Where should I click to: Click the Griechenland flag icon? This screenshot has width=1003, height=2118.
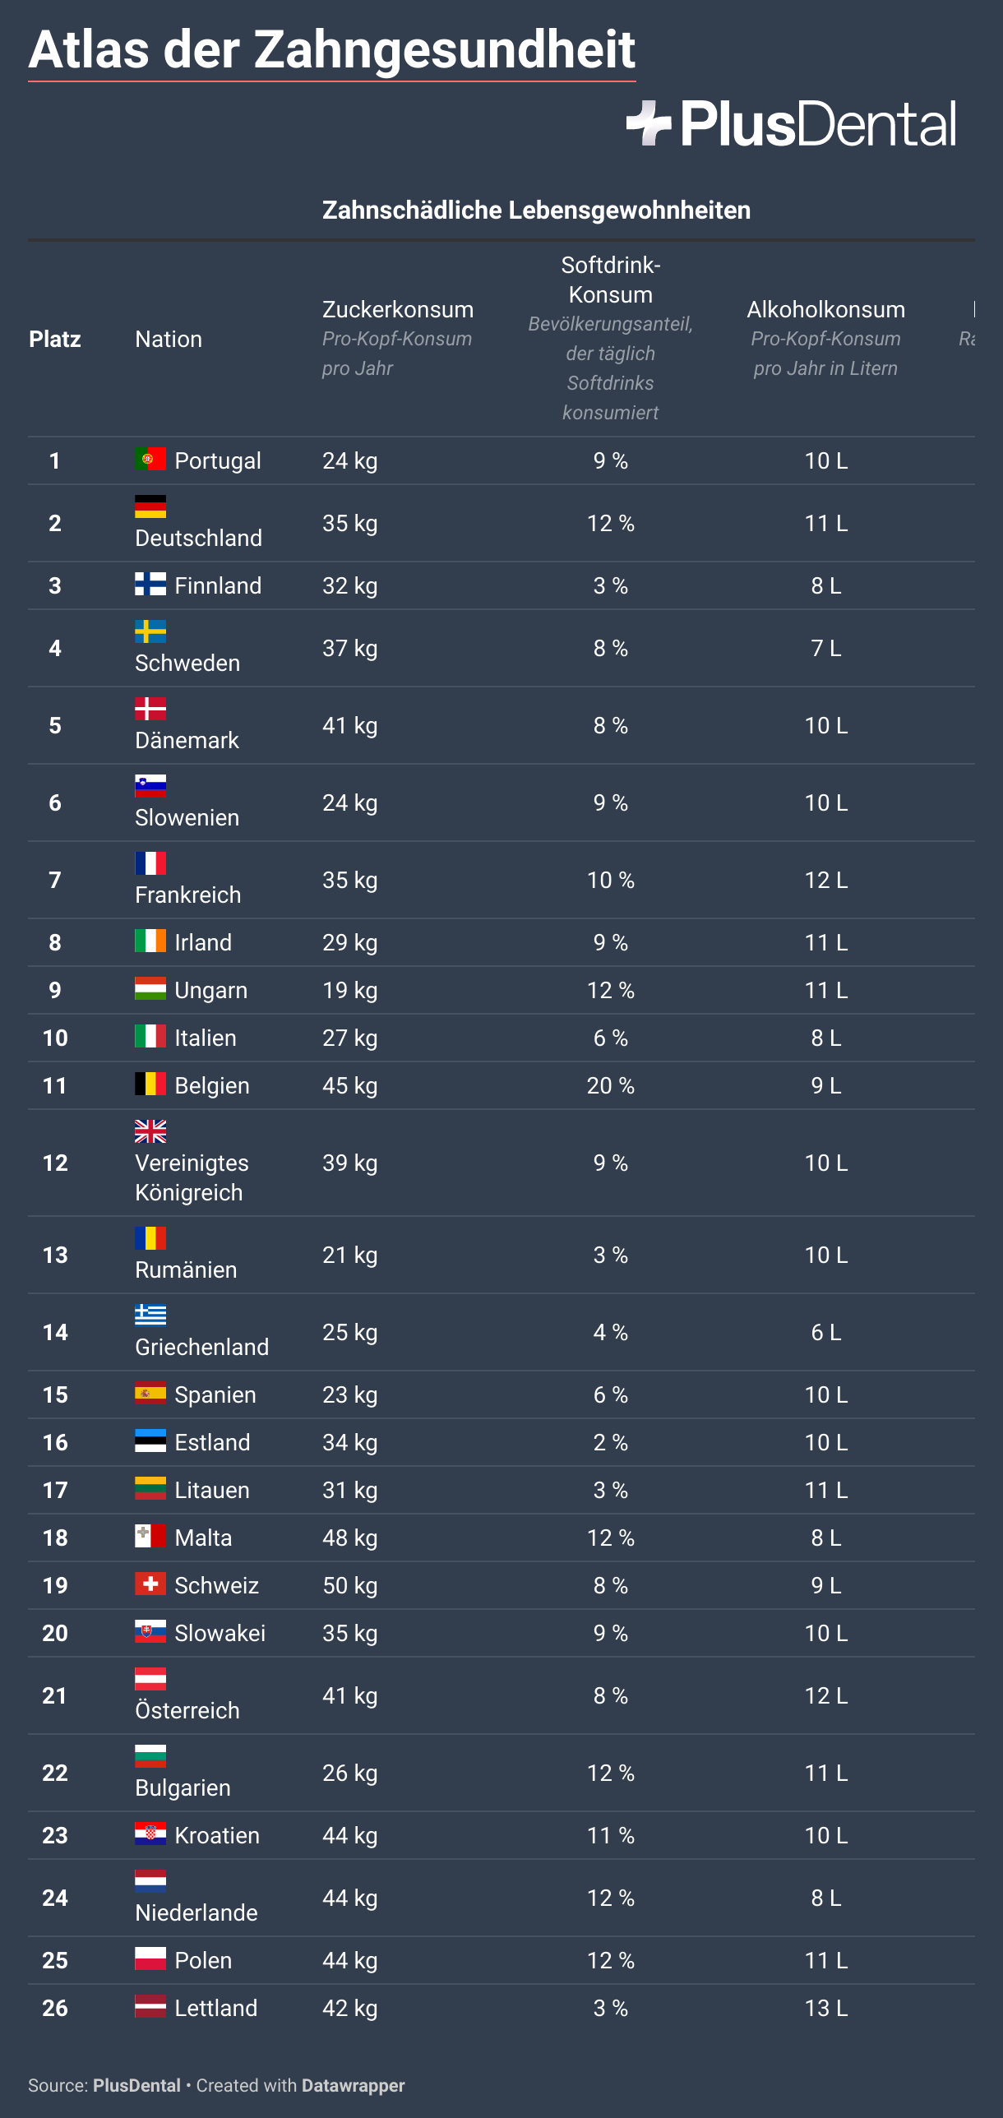click(x=150, y=1316)
